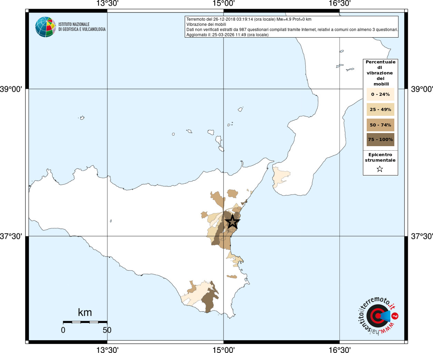Click the legend title 'Percentuale di vibrazione dei mobili'
The image size is (433, 353).
380,73
